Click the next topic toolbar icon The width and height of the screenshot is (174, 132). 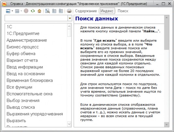tap(61, 11)
